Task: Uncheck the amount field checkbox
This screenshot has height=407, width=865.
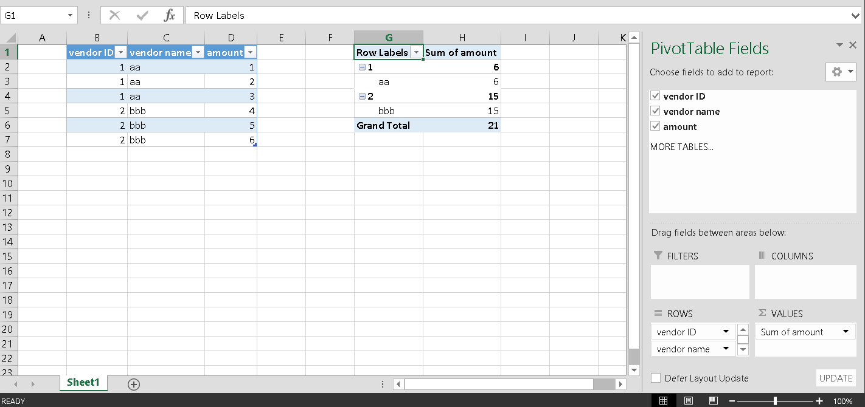Action: 655,126
